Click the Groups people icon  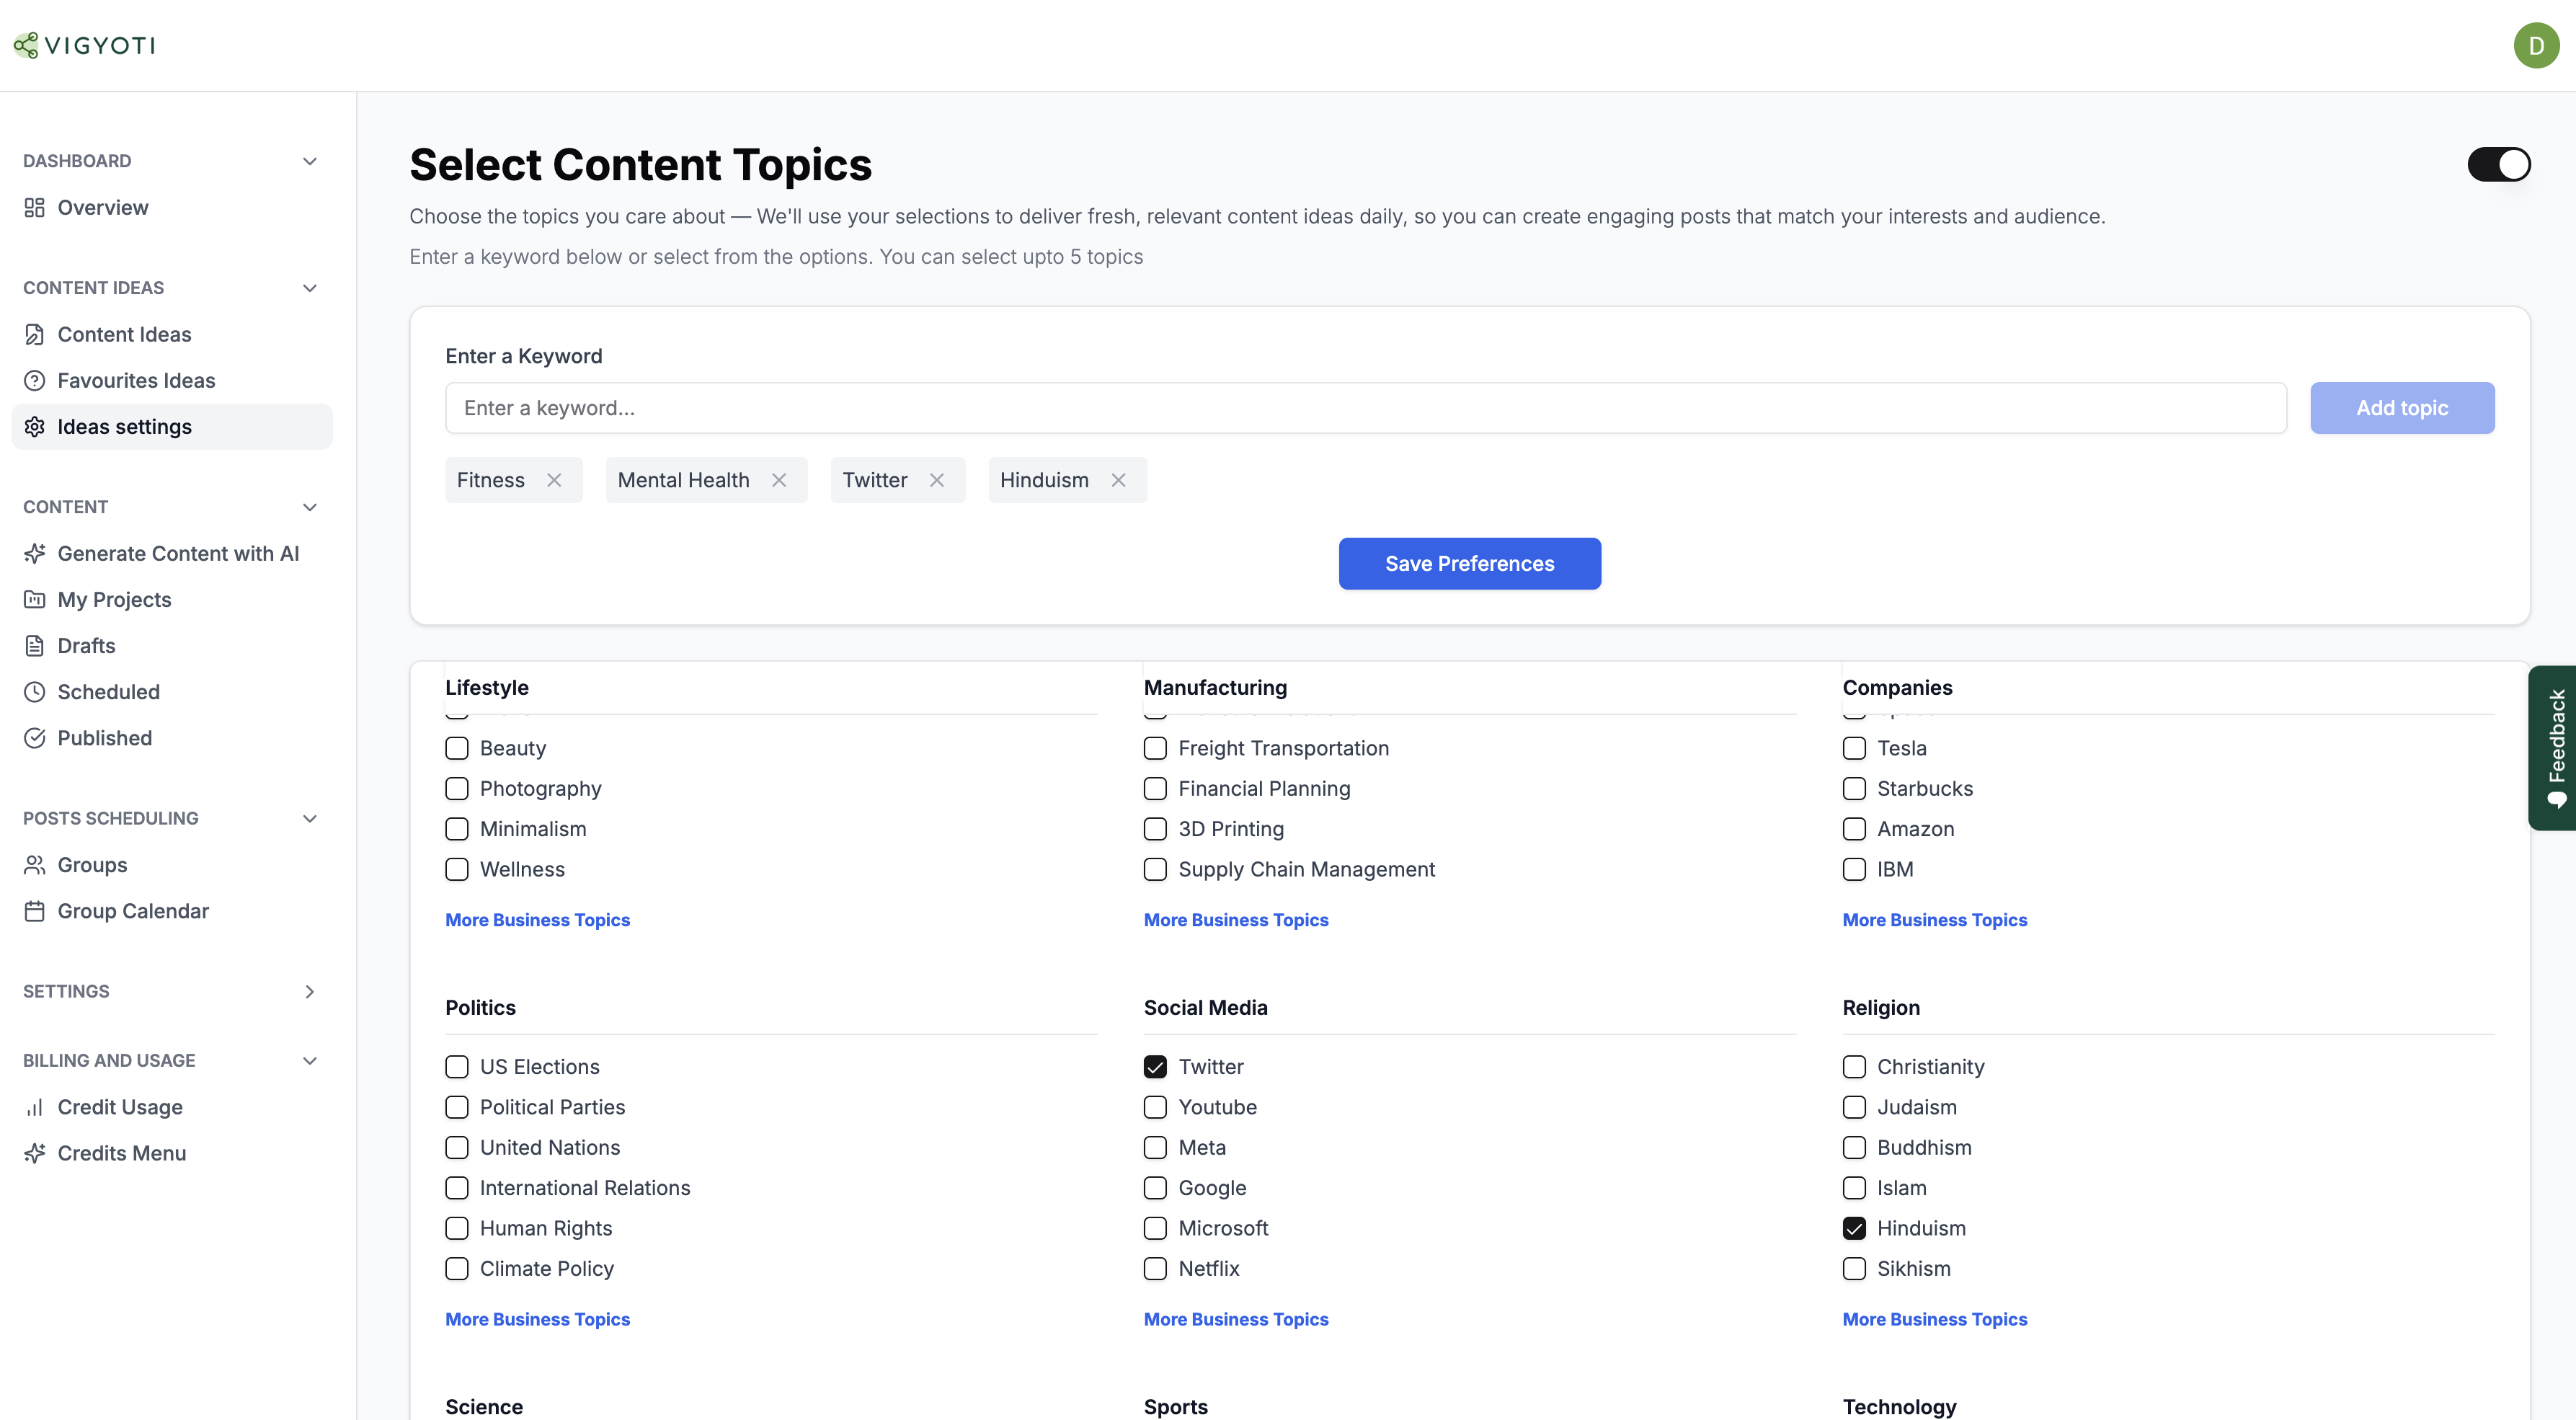coord(35,864)
